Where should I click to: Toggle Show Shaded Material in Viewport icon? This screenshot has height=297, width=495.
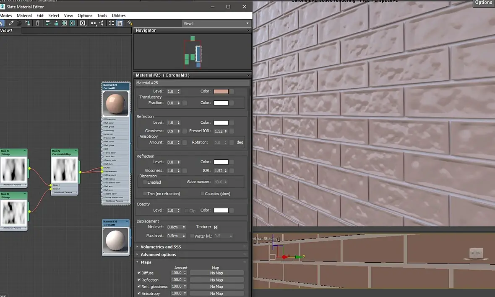(64, 23)
